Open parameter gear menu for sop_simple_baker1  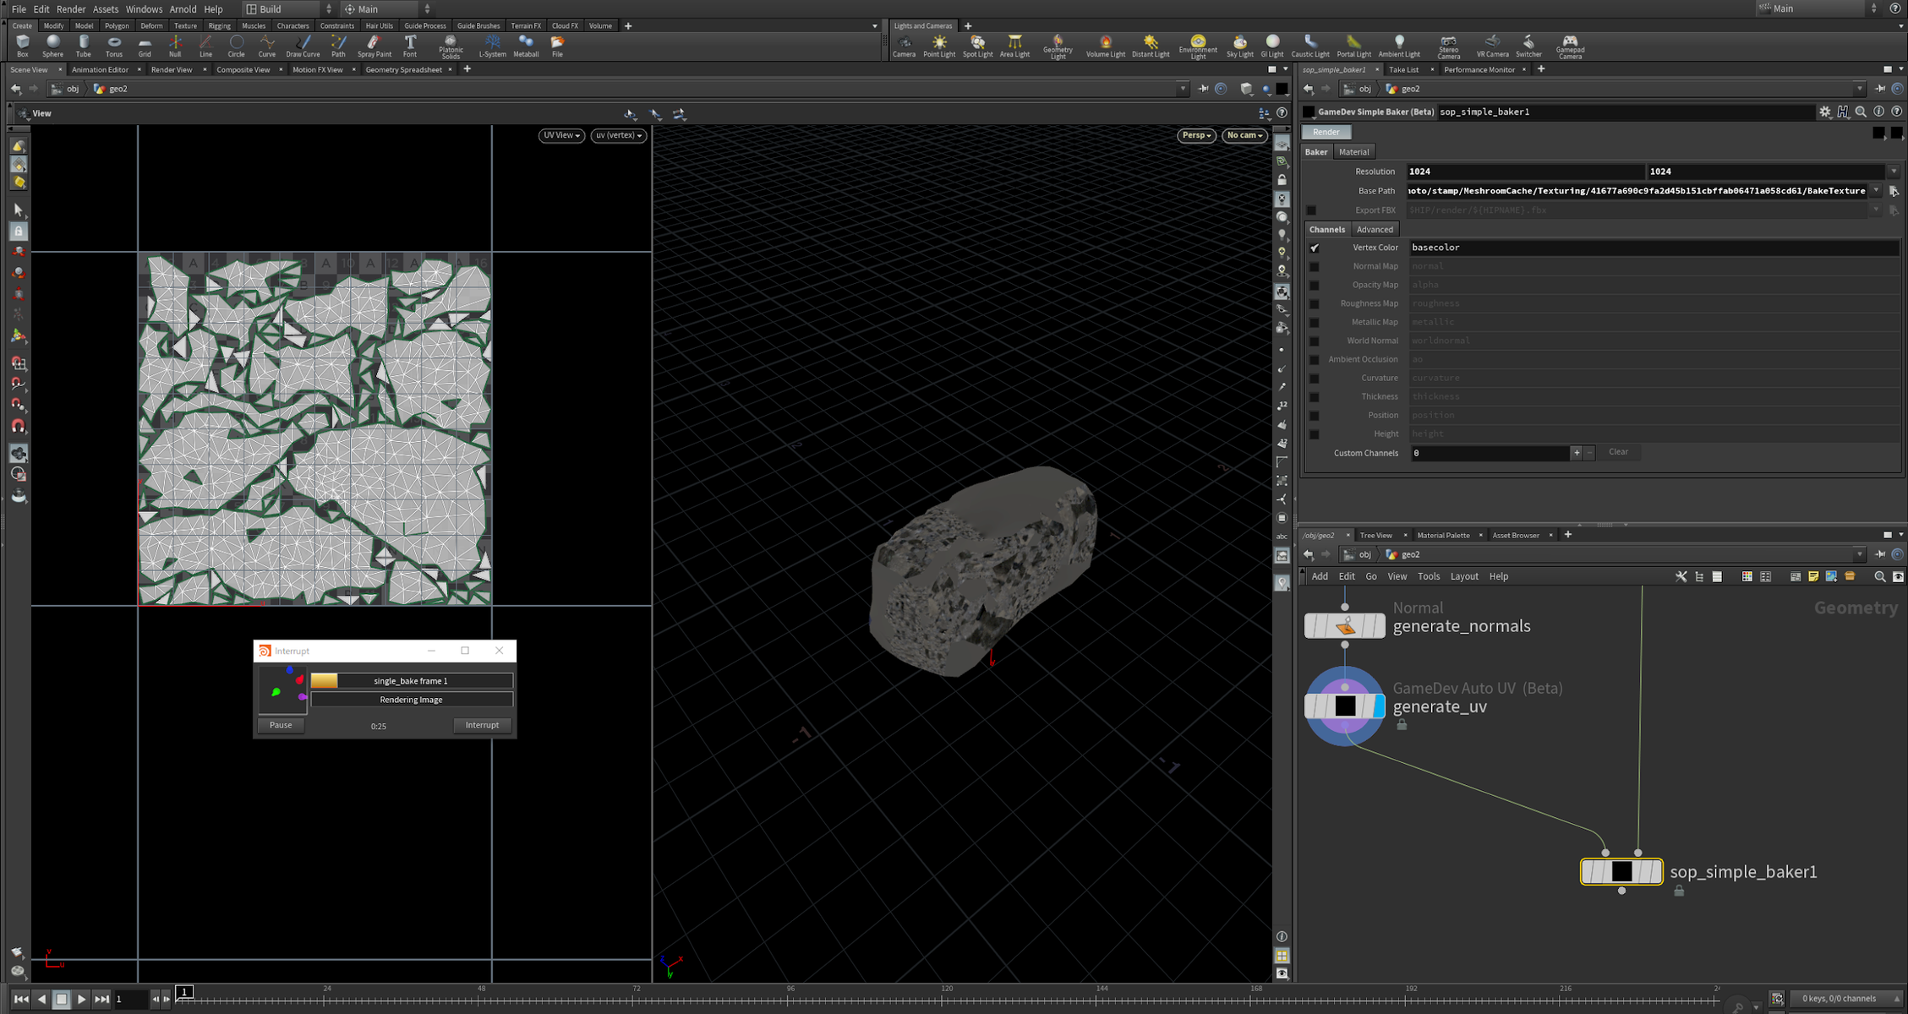(1825, 112)
